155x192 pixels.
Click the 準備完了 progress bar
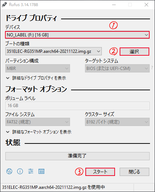[x=77, y=156]
